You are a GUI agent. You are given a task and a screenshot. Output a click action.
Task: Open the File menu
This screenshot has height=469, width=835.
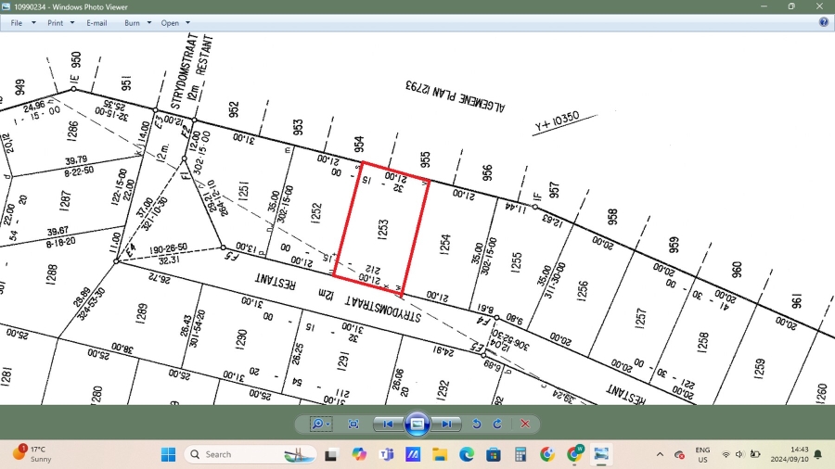17,23
